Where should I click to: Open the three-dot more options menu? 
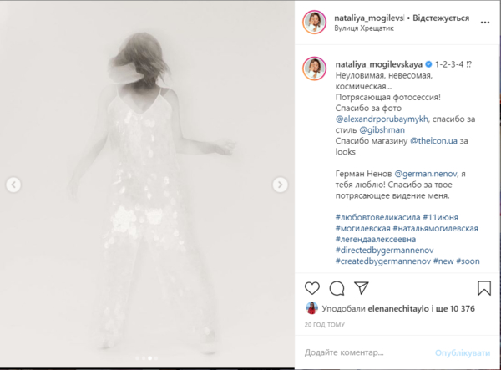pyautogui.click(x=484, y=23)
